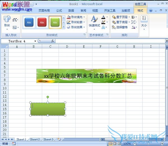The image size is (168, 146).
Task: Click the rotate objects icon
Action: 134,27
